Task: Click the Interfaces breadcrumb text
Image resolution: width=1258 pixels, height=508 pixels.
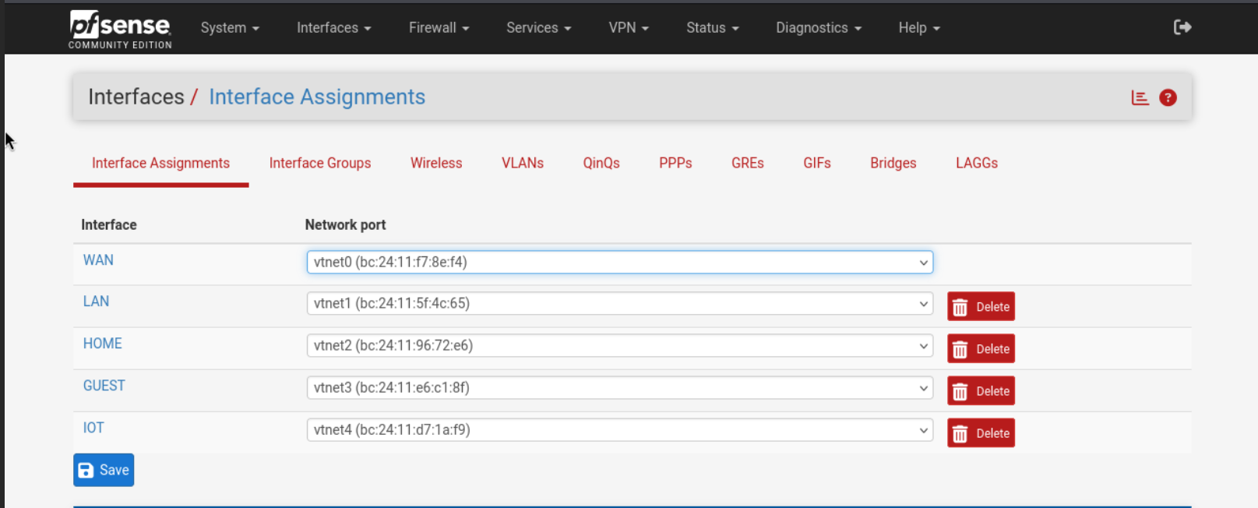Action: click(x=136, y=97)
